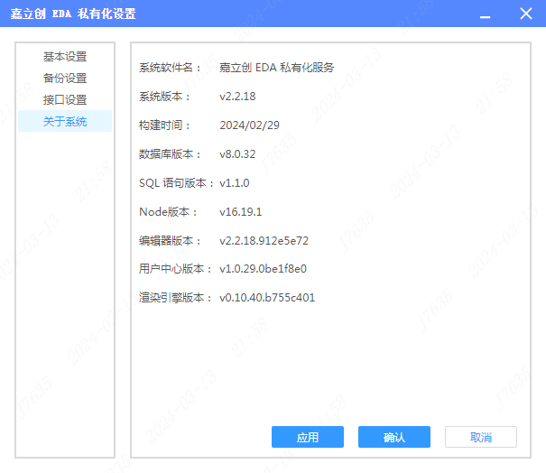Screen dimensions: 546x473
Task: Click the database version value v8.0.32
Action: [237, 154]
